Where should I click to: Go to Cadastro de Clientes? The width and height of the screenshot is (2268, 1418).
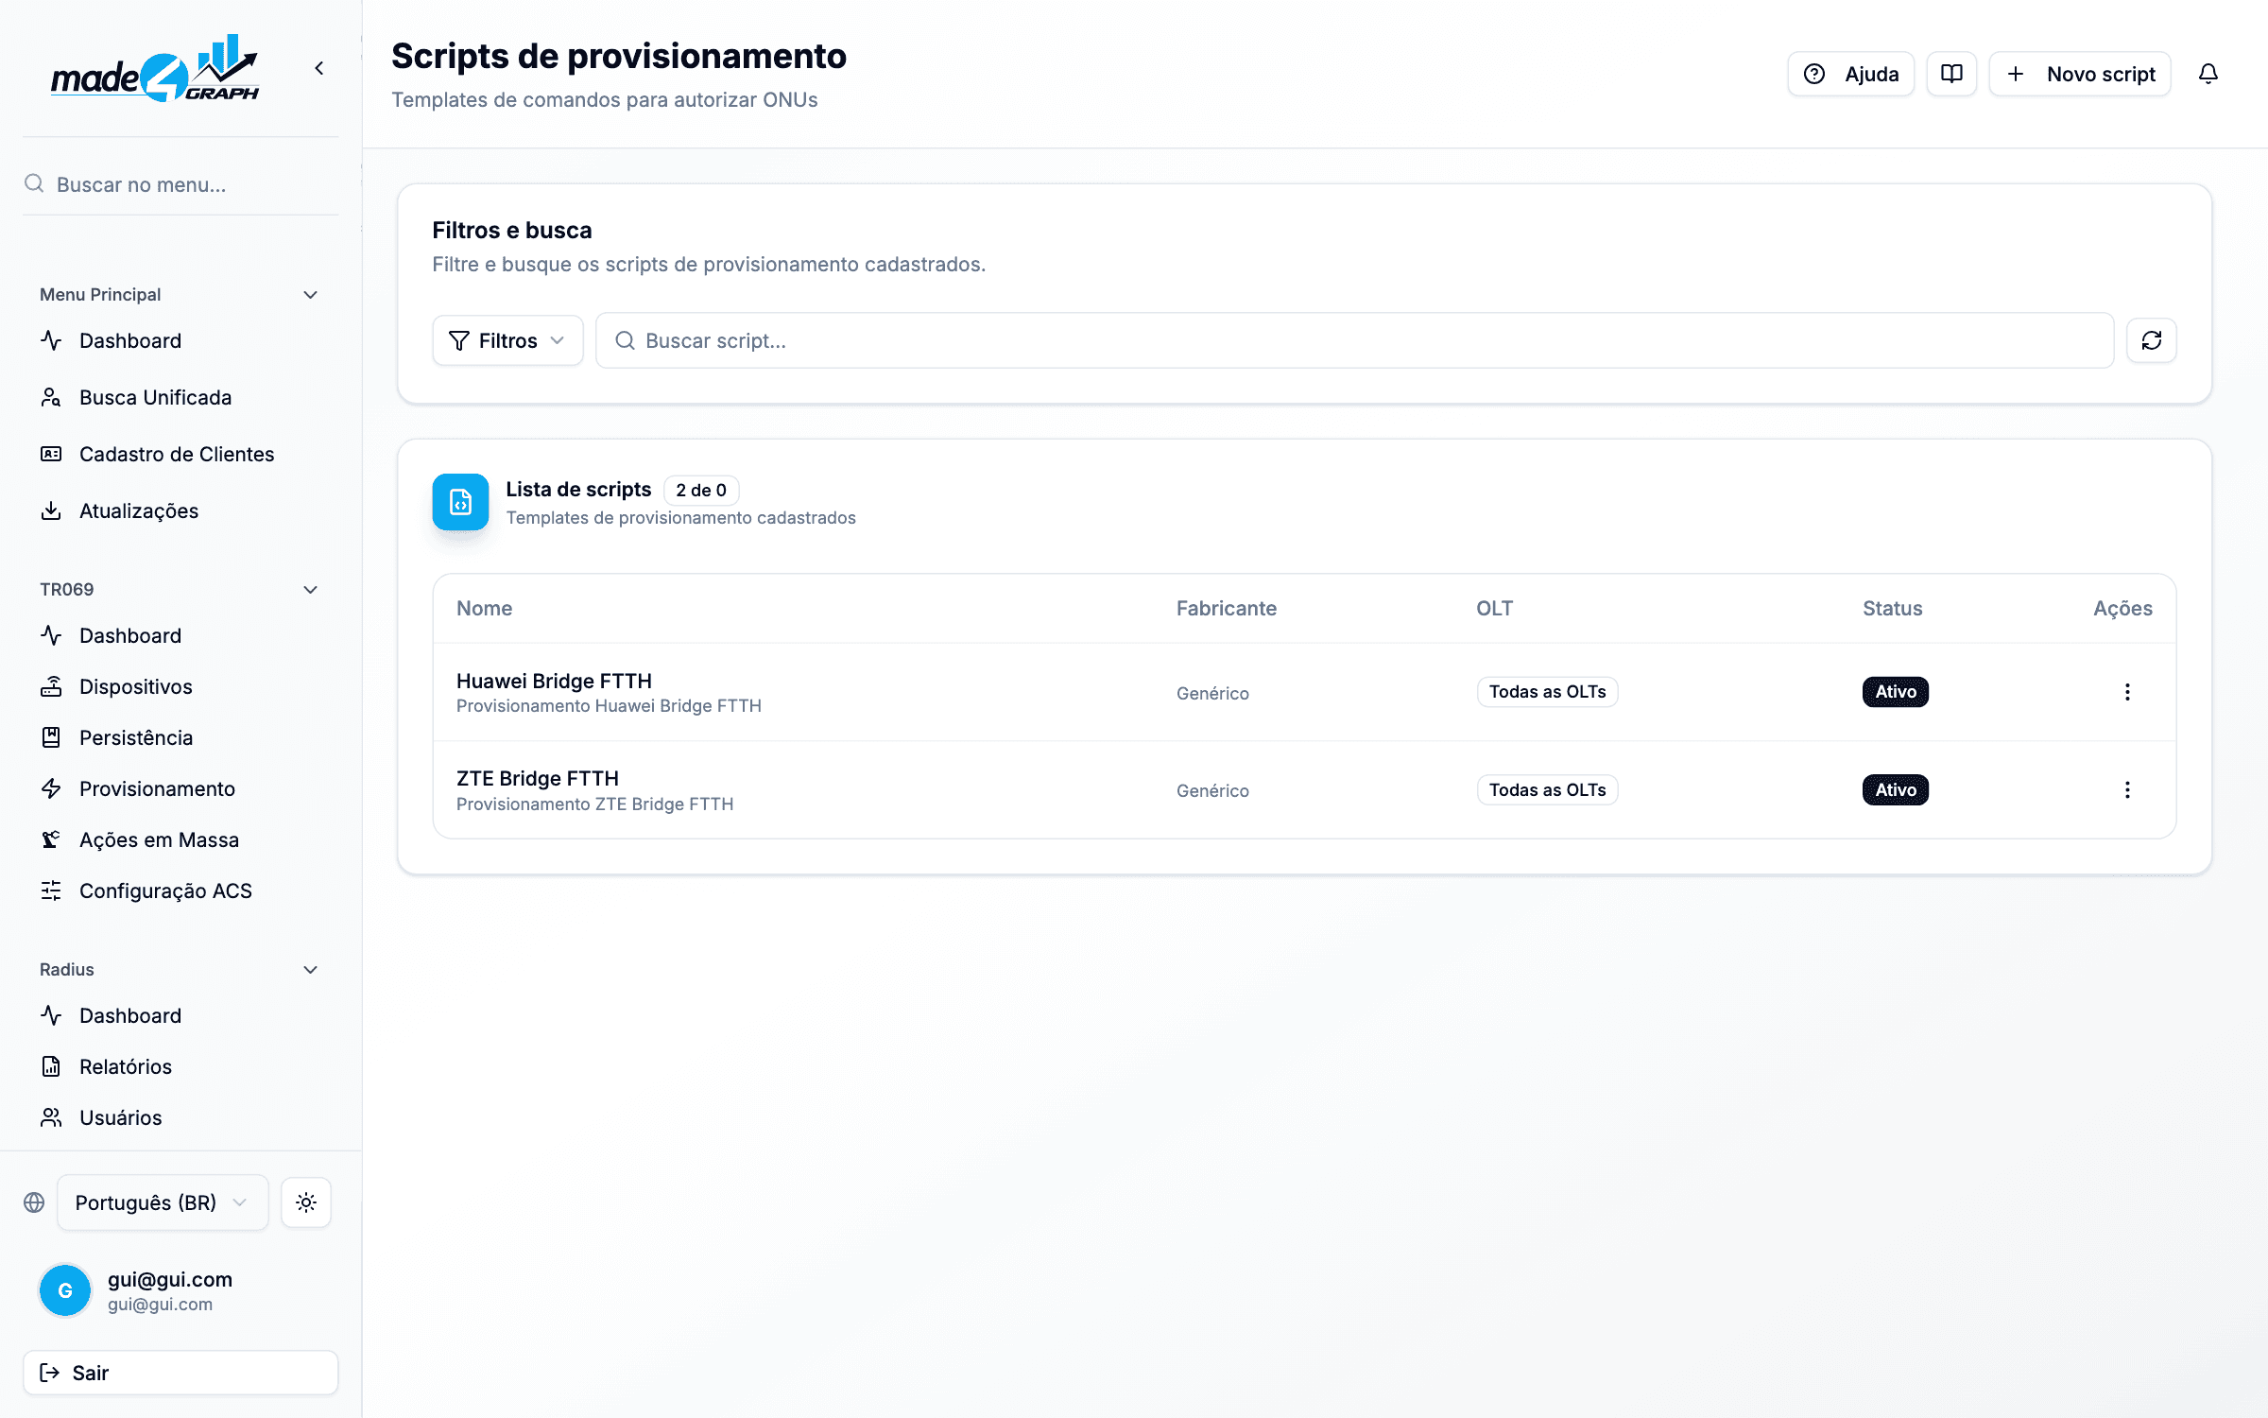point(180,454)
